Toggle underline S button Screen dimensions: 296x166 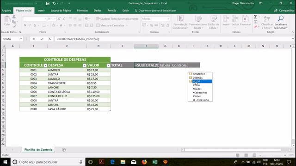(x=35, y=25)
